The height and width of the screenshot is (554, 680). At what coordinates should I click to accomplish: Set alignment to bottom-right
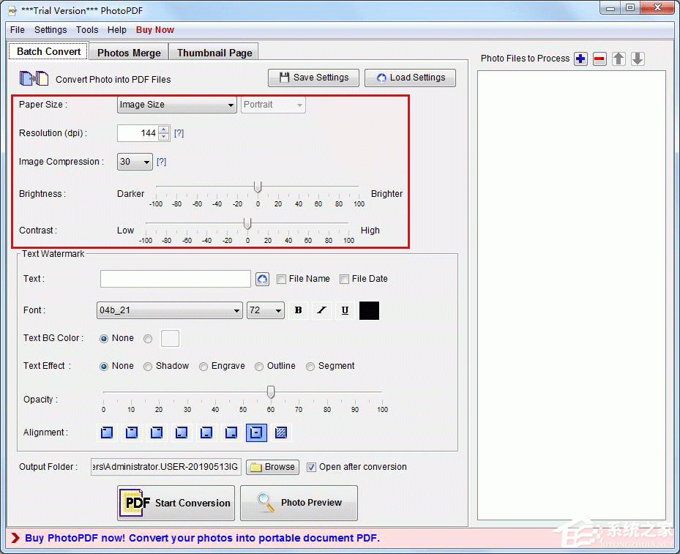pos(231,433)
